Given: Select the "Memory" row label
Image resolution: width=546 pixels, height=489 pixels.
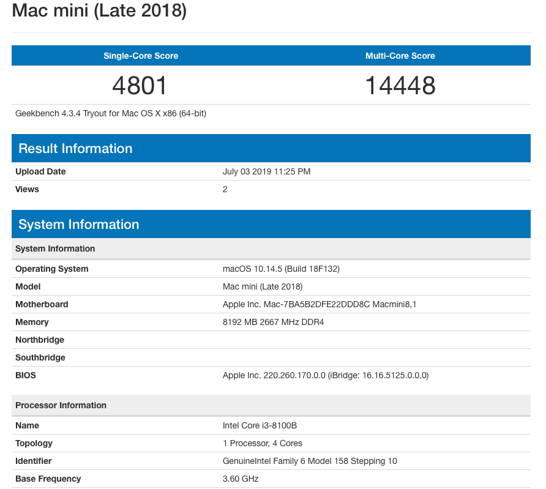Looking at the screenshot, I should 32,323.
